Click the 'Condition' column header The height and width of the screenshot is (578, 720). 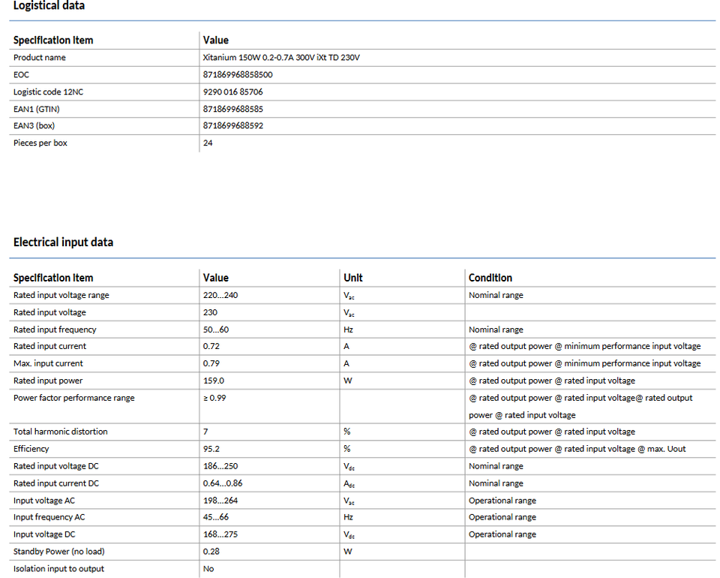pos(490,278)
